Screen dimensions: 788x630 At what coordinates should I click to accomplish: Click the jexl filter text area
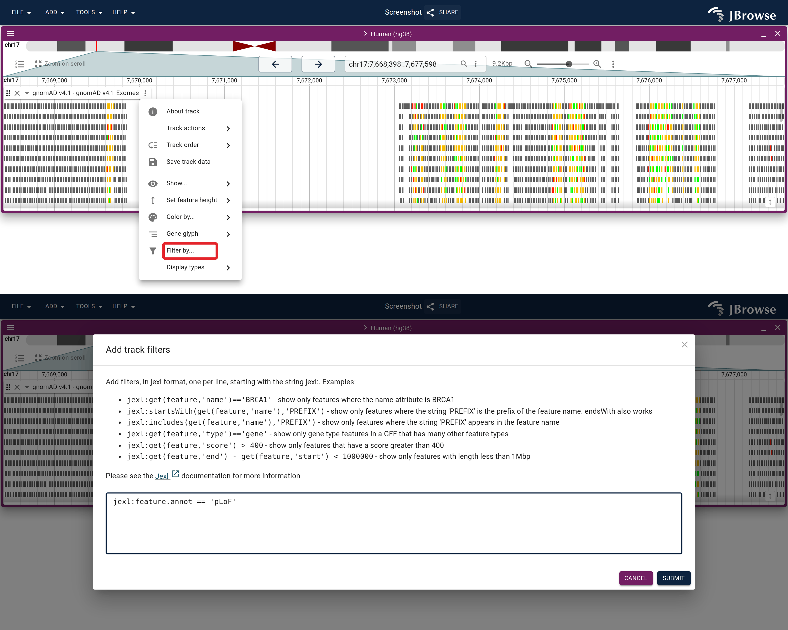(x=394, y=523)
